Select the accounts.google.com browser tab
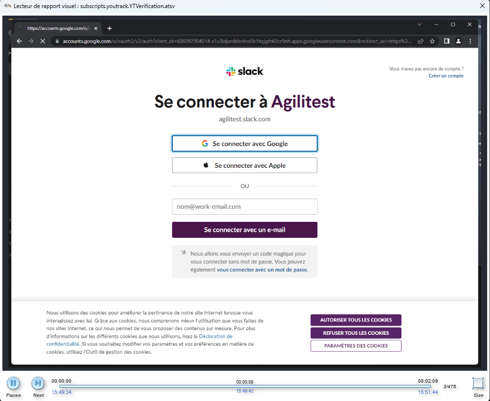This screenshot has width=490, height=401. pyautogui.click(x=58, y=28)
